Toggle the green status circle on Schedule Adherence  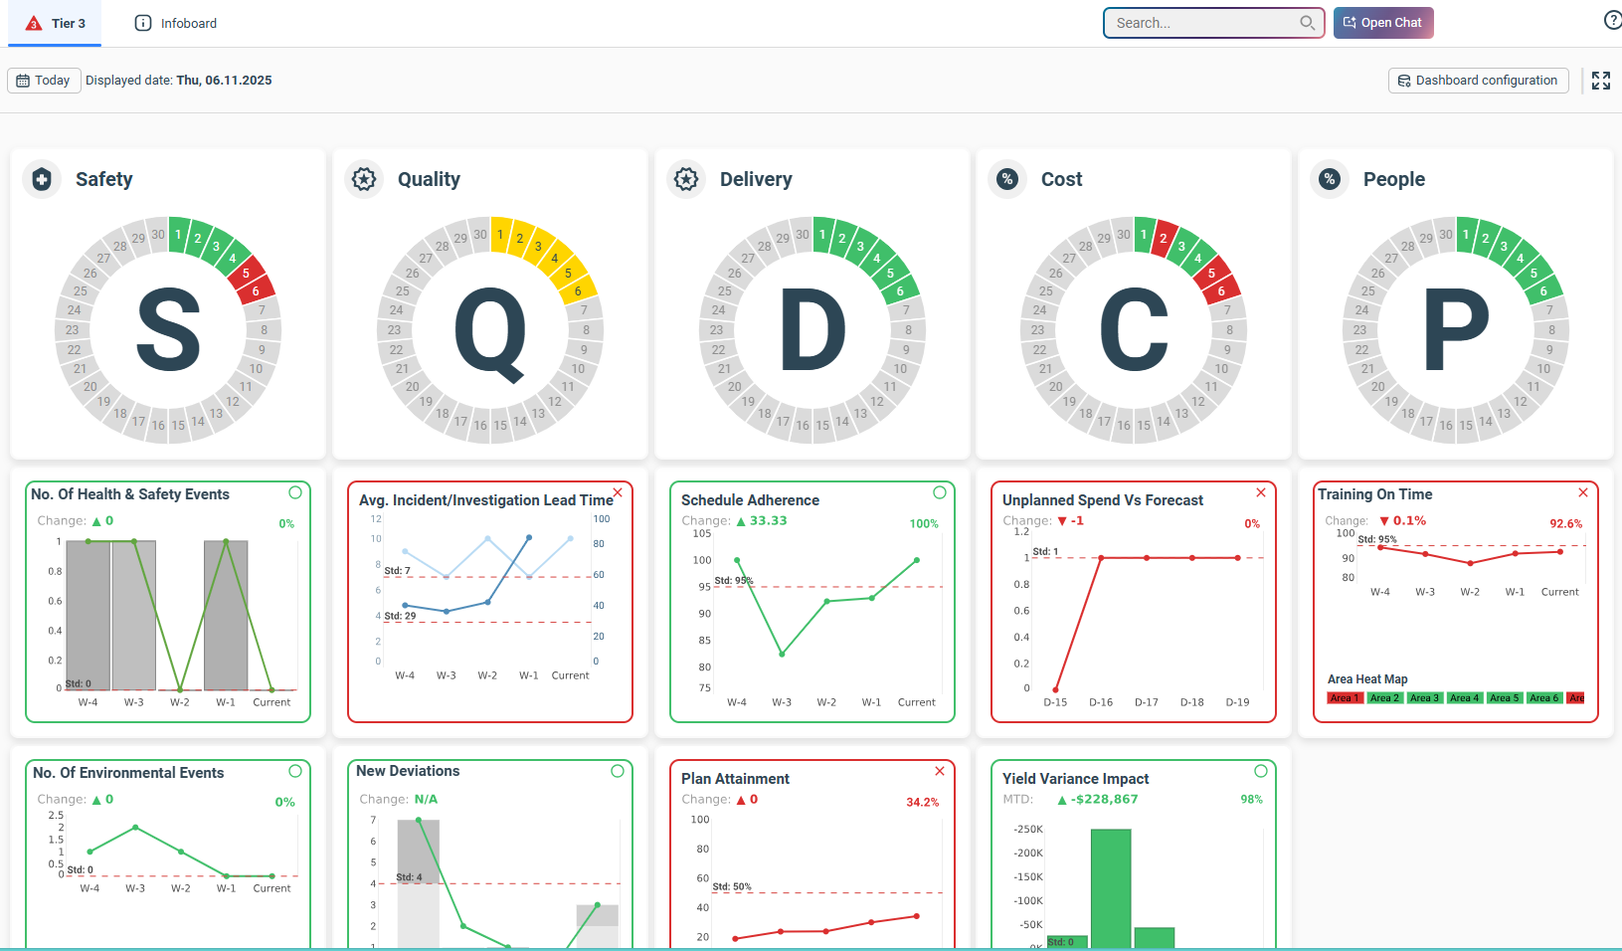(x=939, y=492)
